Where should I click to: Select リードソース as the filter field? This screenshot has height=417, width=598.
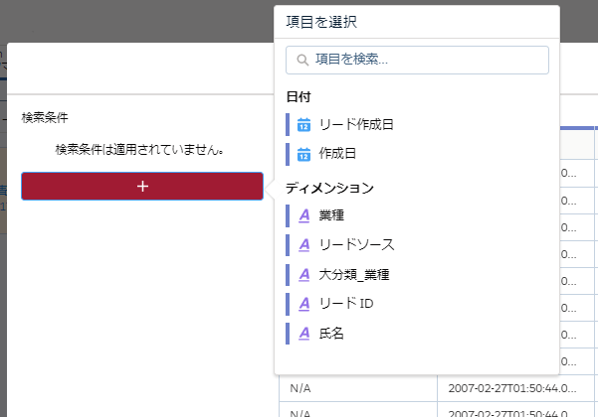(356, 244)
